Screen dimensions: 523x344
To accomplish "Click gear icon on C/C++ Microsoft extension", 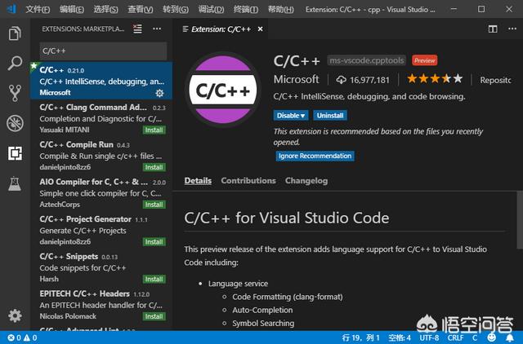I will pos(160,93).
